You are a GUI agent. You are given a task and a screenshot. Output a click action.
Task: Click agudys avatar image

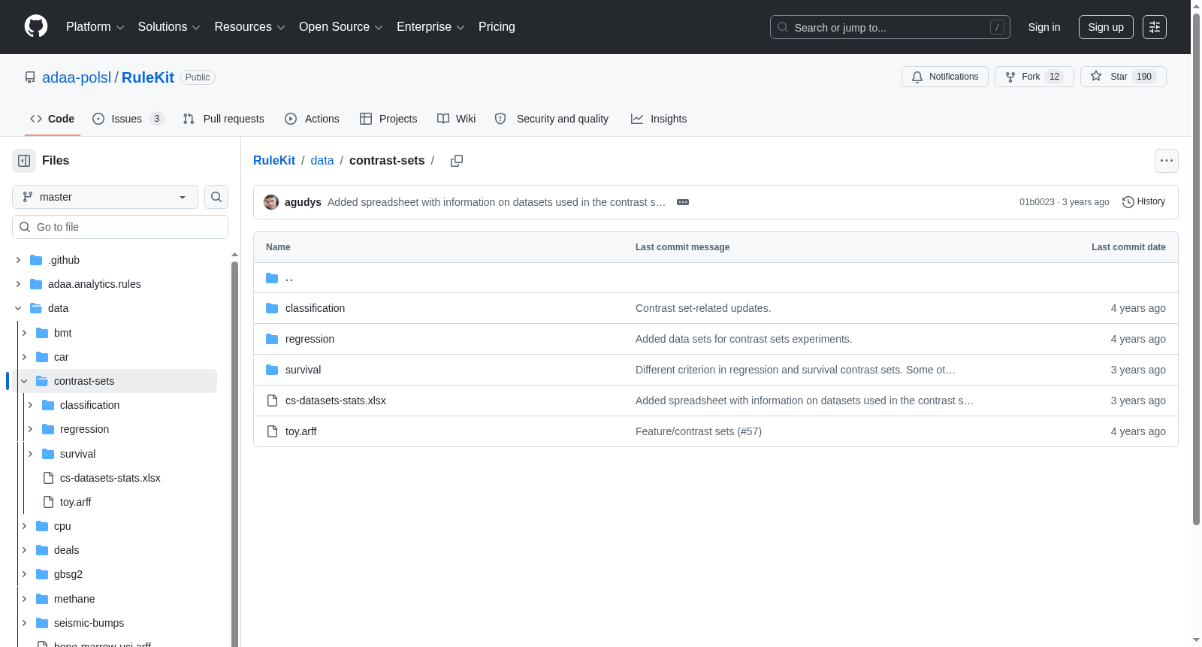271,202
